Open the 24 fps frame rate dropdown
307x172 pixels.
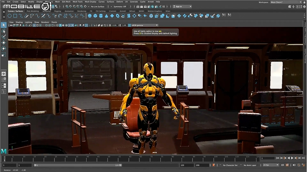pos(271,165)
